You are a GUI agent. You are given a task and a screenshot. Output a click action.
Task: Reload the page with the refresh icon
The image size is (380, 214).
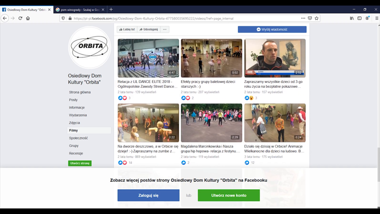click(21, 18)
